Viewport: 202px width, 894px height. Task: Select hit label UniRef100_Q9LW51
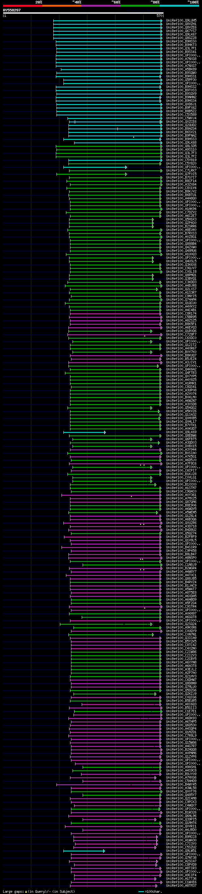click(x=181, y=851)
